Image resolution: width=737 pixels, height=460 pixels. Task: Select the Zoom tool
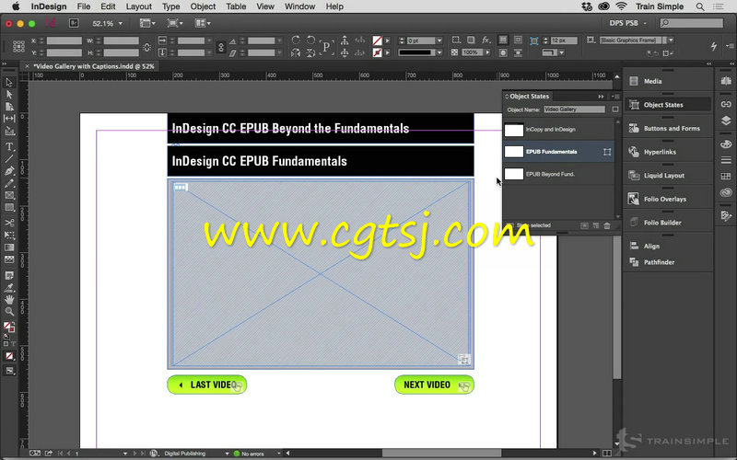9,311
